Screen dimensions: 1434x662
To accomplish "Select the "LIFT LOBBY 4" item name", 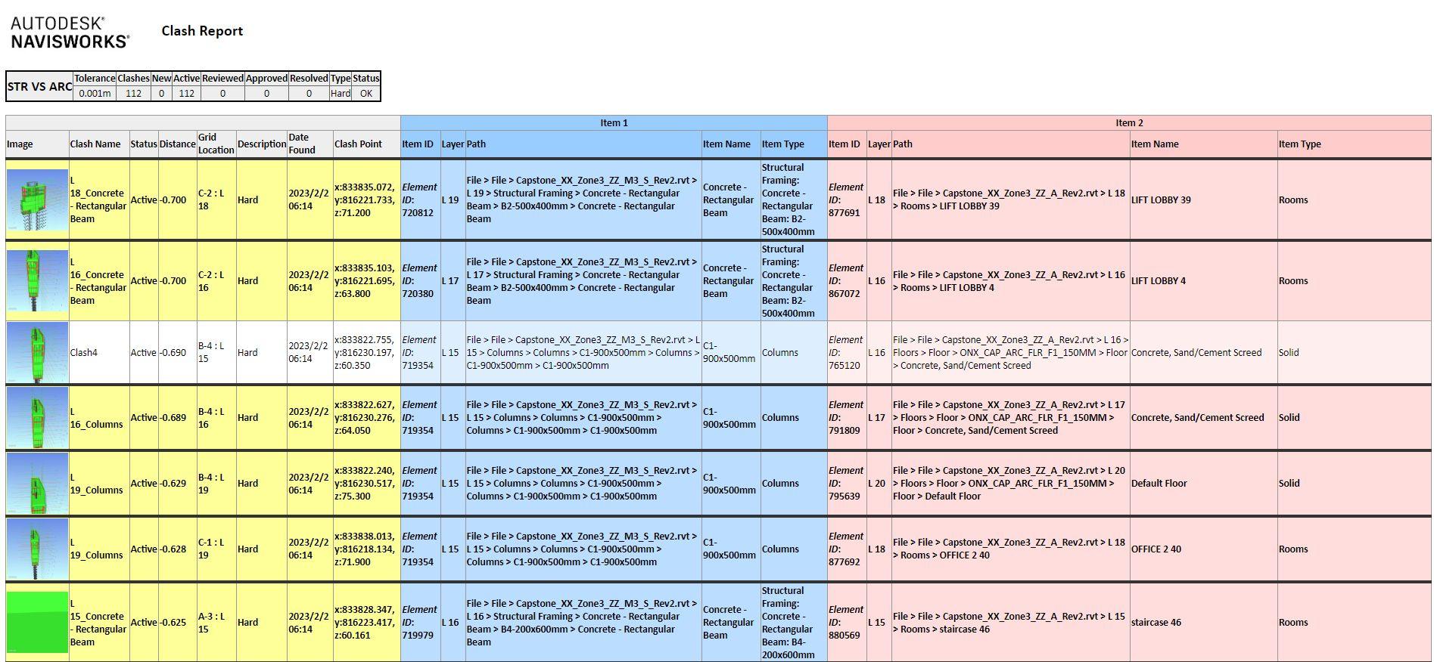I will click(1158, 281).
